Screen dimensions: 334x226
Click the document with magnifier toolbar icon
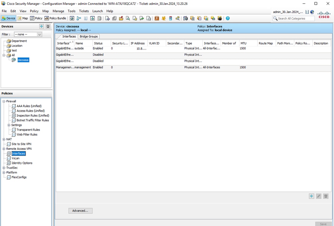coord(128,18)
